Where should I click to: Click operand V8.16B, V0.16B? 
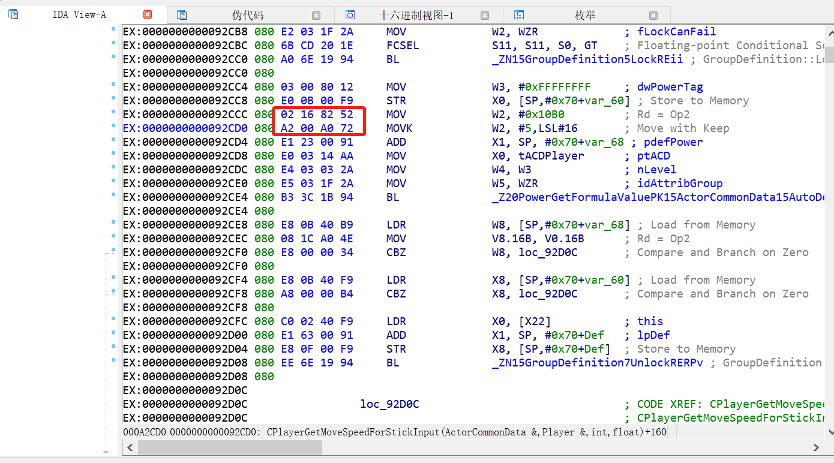coord(538,239)
